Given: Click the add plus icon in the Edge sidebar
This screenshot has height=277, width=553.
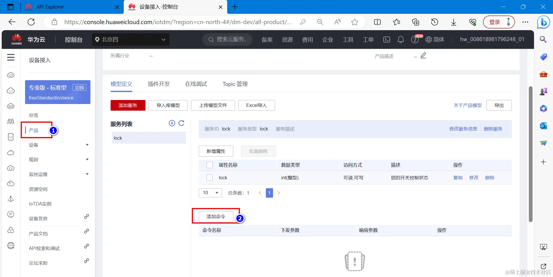Looking at the screenshot, I should [x=543, y=162].
